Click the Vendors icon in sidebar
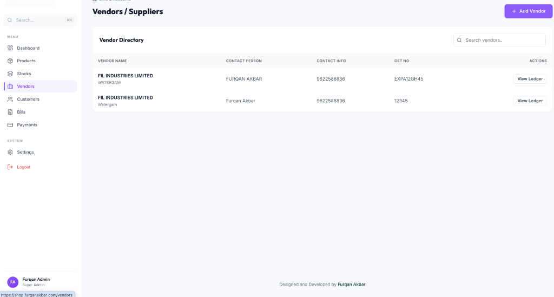 pos(10,86)
